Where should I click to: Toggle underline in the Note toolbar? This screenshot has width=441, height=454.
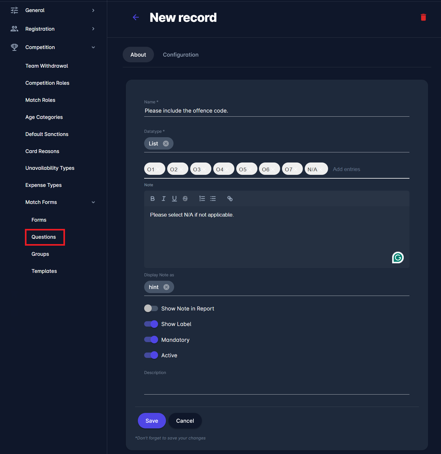click(174, 199)
